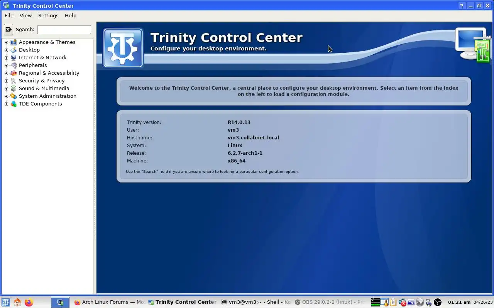The image size is (494, 308).
Task: Expand the Sound & Multimedia node
Action: coord(6,89)
